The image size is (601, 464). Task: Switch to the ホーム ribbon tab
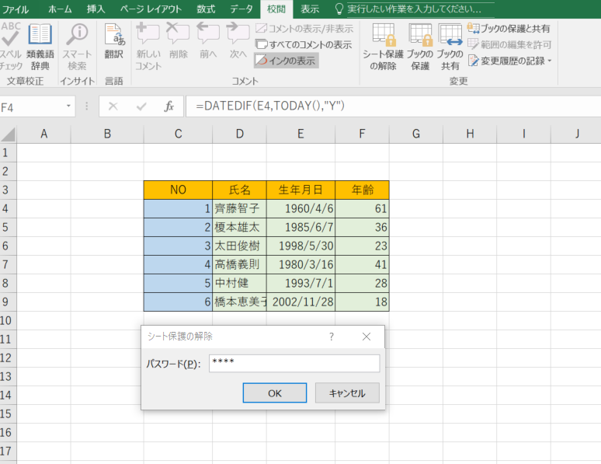(60, 9)
